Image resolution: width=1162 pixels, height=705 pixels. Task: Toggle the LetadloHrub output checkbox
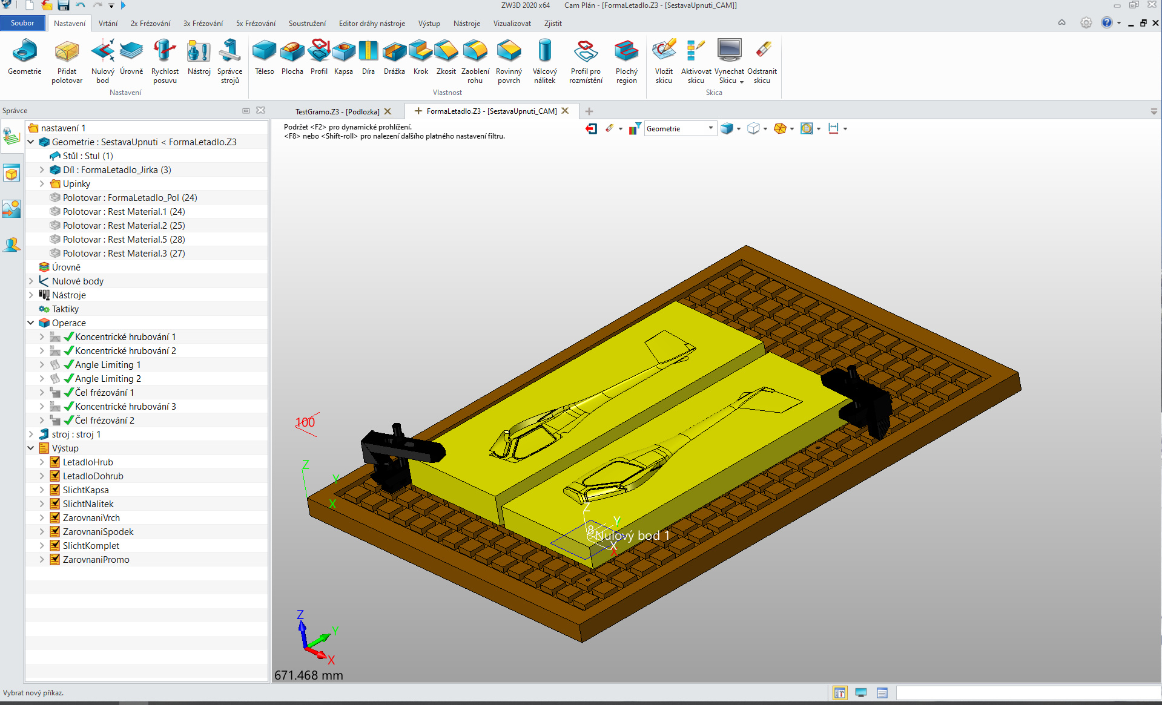(x=55, y=462)
